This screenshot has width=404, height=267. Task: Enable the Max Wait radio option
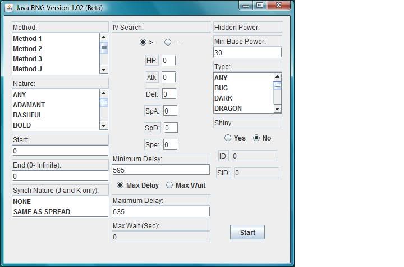click(x=169, y=185)
